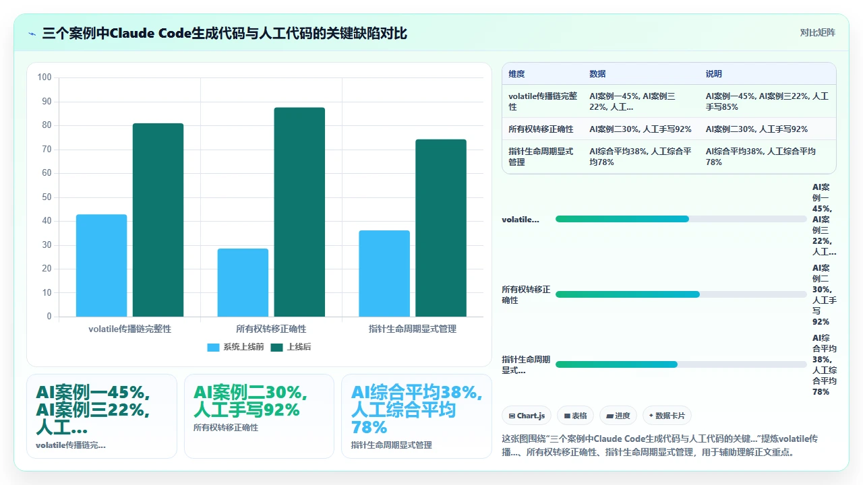This screenshot has height=485, width=863.
Task: Click the volatile传播链完整性 table row label
Action: point(543,102)
